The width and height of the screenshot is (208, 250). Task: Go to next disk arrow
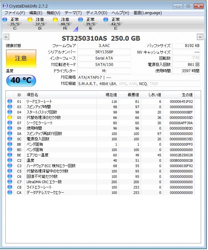coord(200,37)
